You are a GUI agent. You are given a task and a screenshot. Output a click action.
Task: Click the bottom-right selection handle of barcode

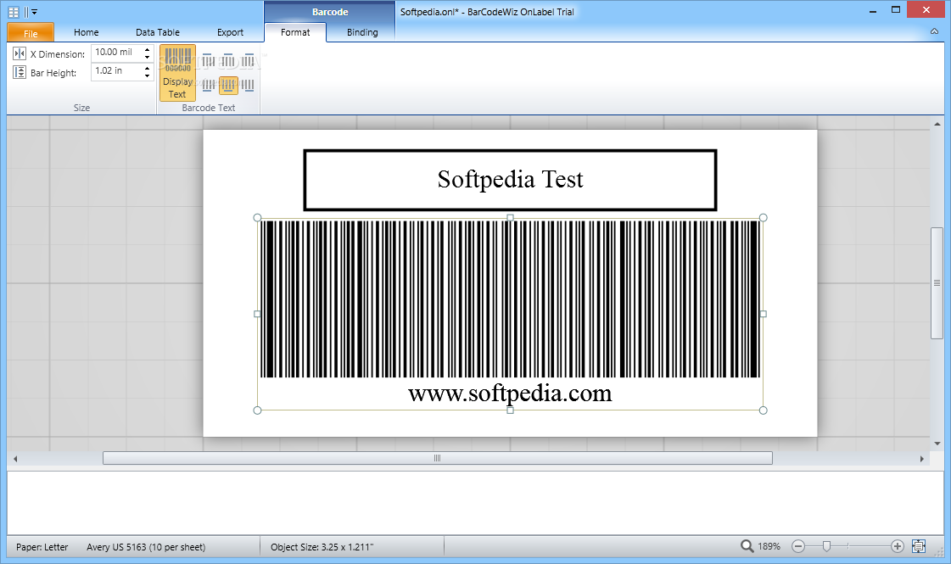pyautogui.click(x=763, y=410)
